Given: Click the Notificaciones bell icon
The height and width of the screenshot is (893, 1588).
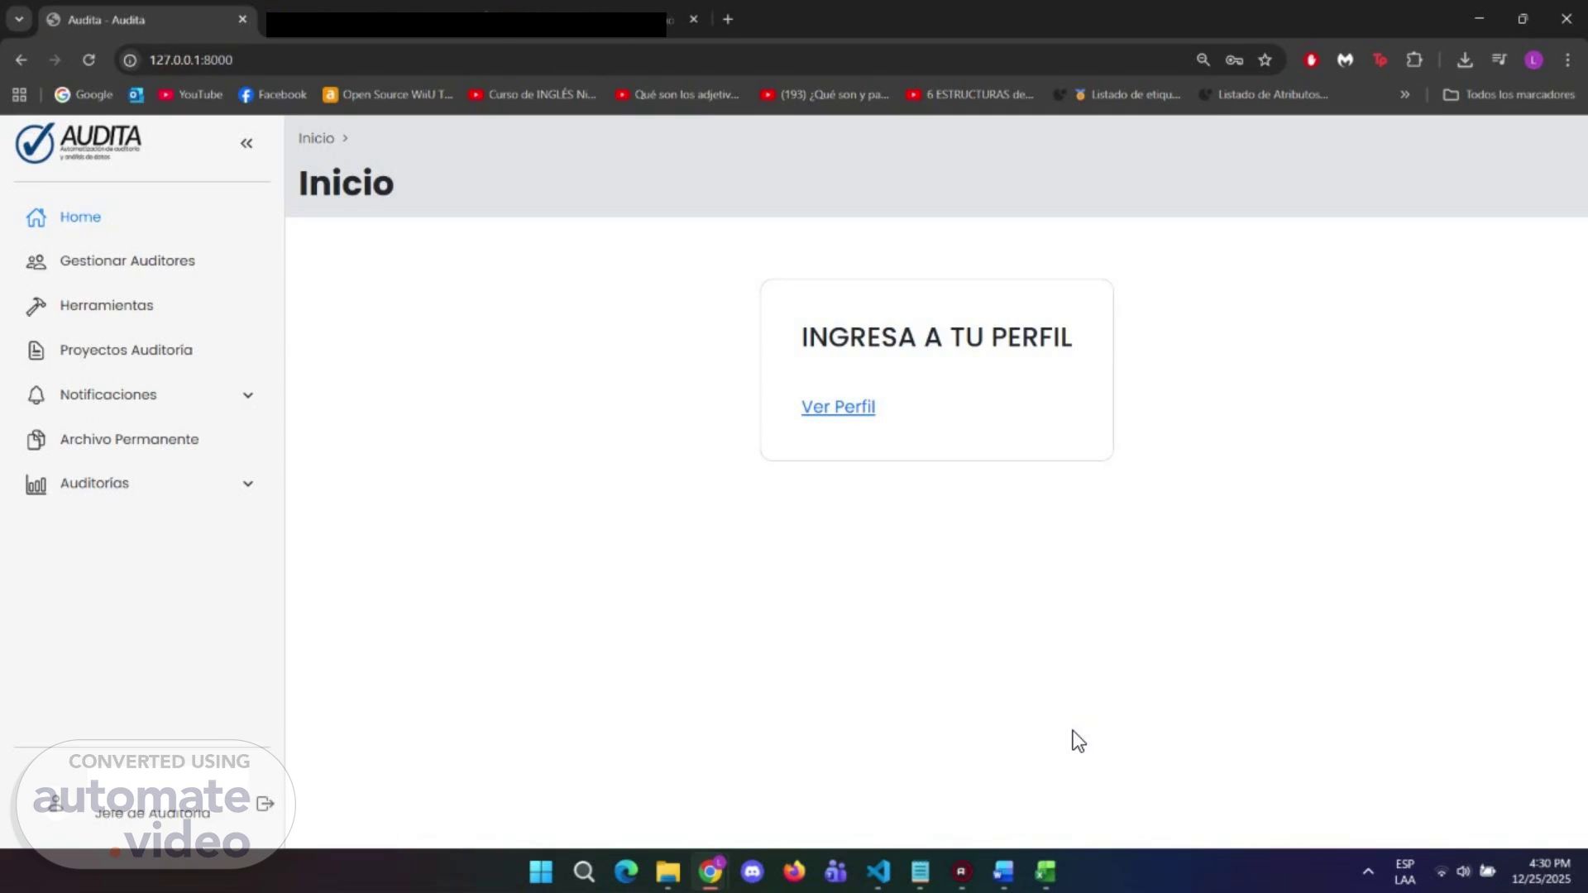Looking at the screenshot, I should pos(36,395).
